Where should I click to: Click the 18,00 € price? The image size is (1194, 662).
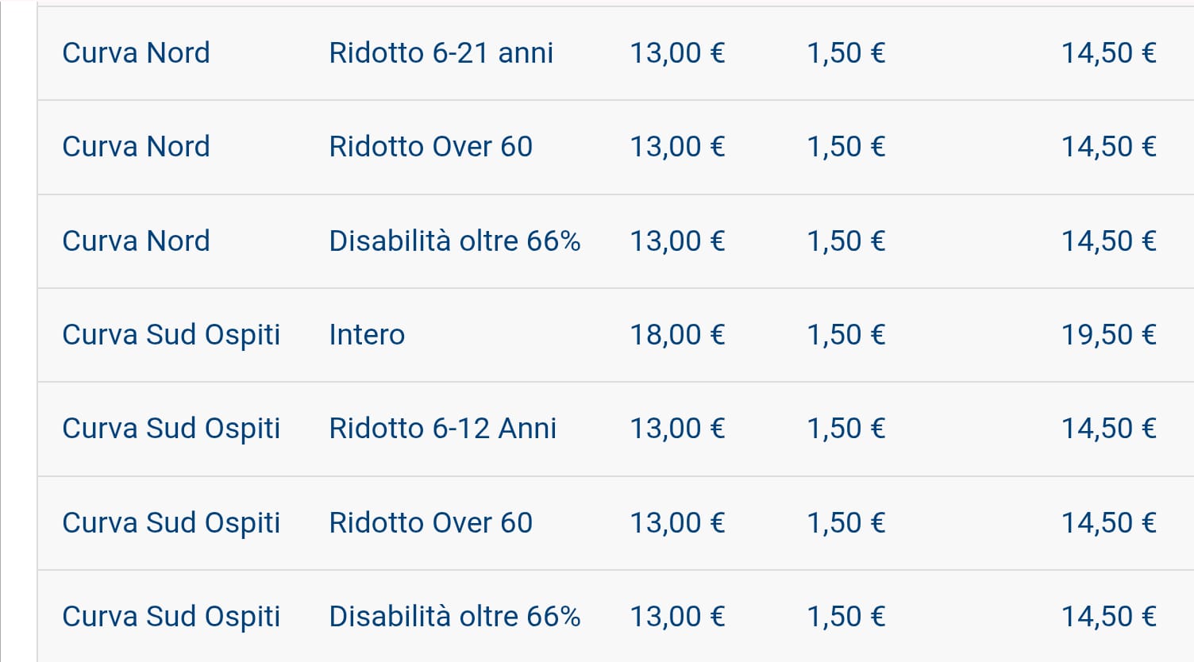pyautogui.click(x=677, y=335)
